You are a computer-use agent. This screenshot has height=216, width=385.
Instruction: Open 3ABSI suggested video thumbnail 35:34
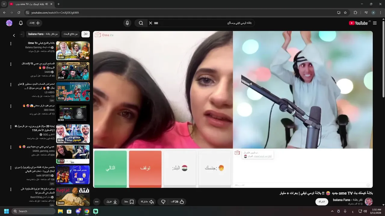(x=73, y=71)
